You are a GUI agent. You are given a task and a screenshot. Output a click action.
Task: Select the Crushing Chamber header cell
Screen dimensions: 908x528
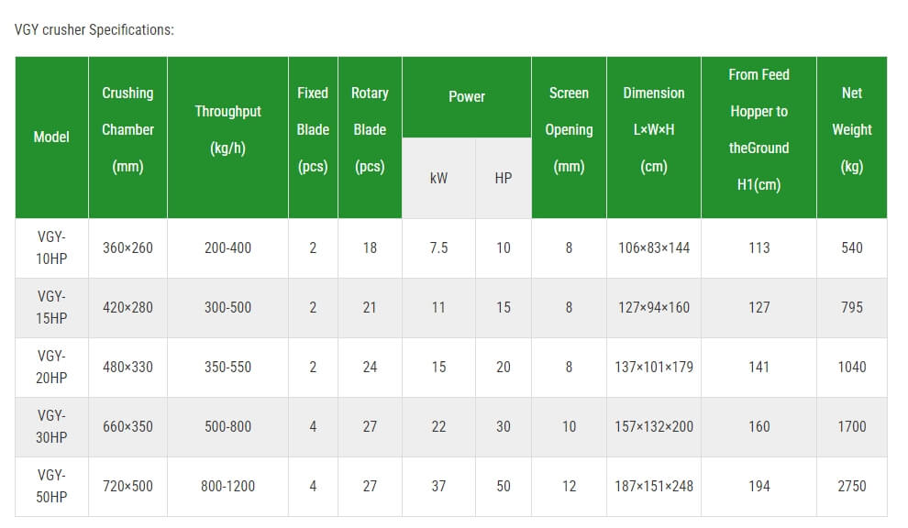(128, 137)
